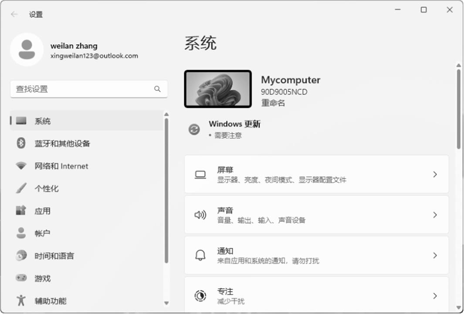Click the 重命名 rename link
Image resolution: width=464 pixels, height=314 pixels.
click(273, 103)
